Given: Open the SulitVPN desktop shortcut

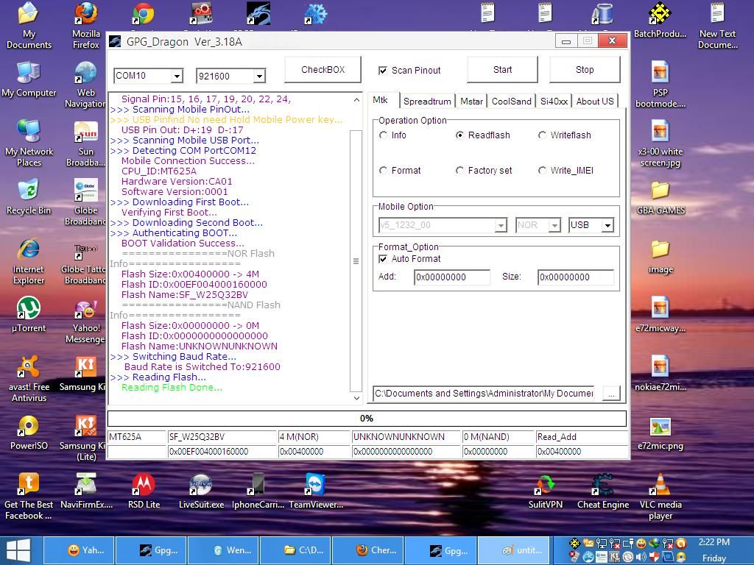Looking at the screenshot, I should [545, 486].
